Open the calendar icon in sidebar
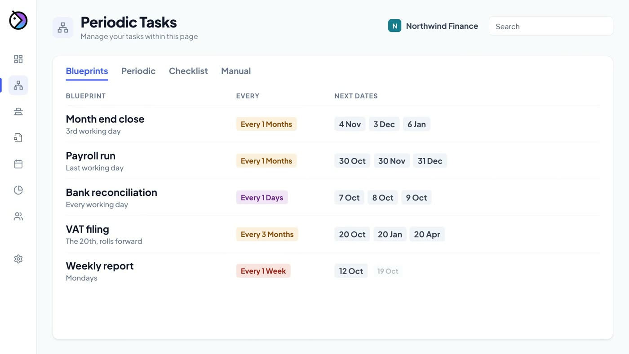The image size is (629, 354). (18, 164)
